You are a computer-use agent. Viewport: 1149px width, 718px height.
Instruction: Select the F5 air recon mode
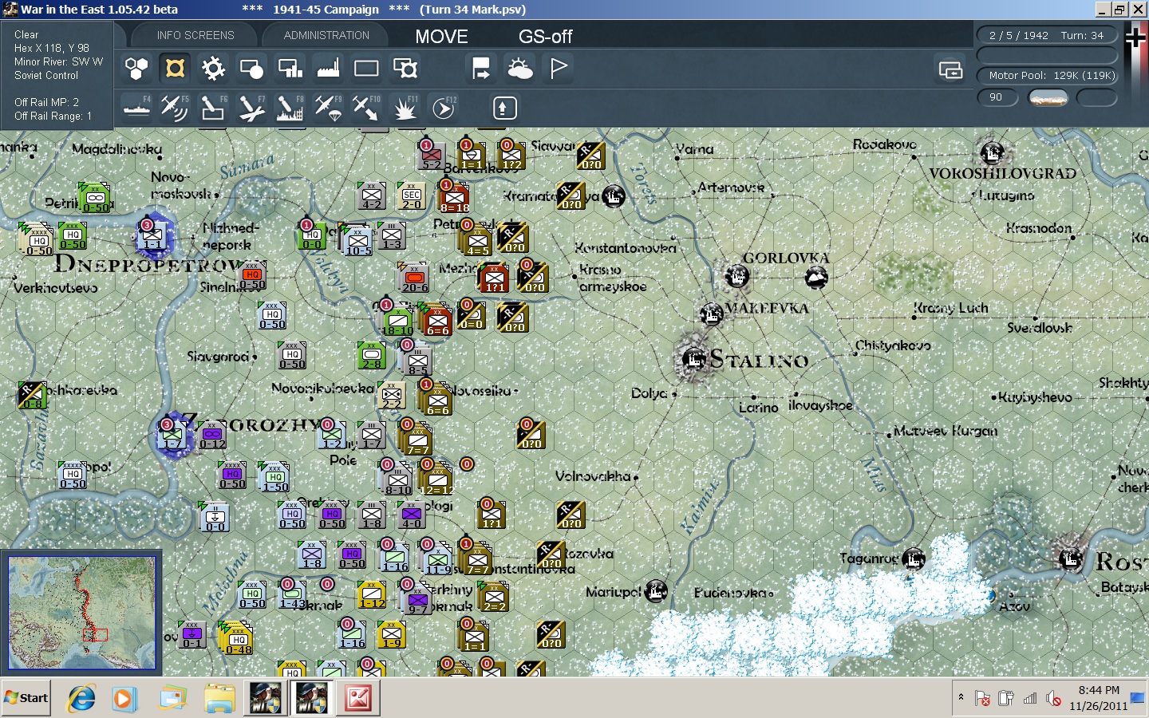(175, 108)
